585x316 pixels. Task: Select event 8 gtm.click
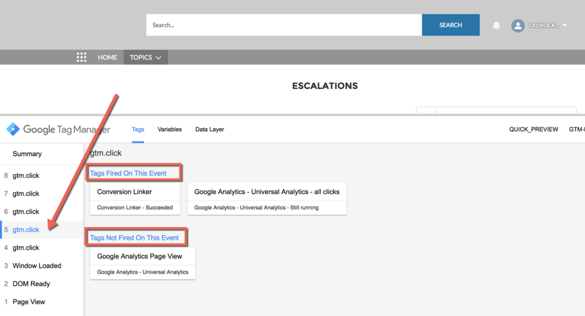[x=42, y=176]
